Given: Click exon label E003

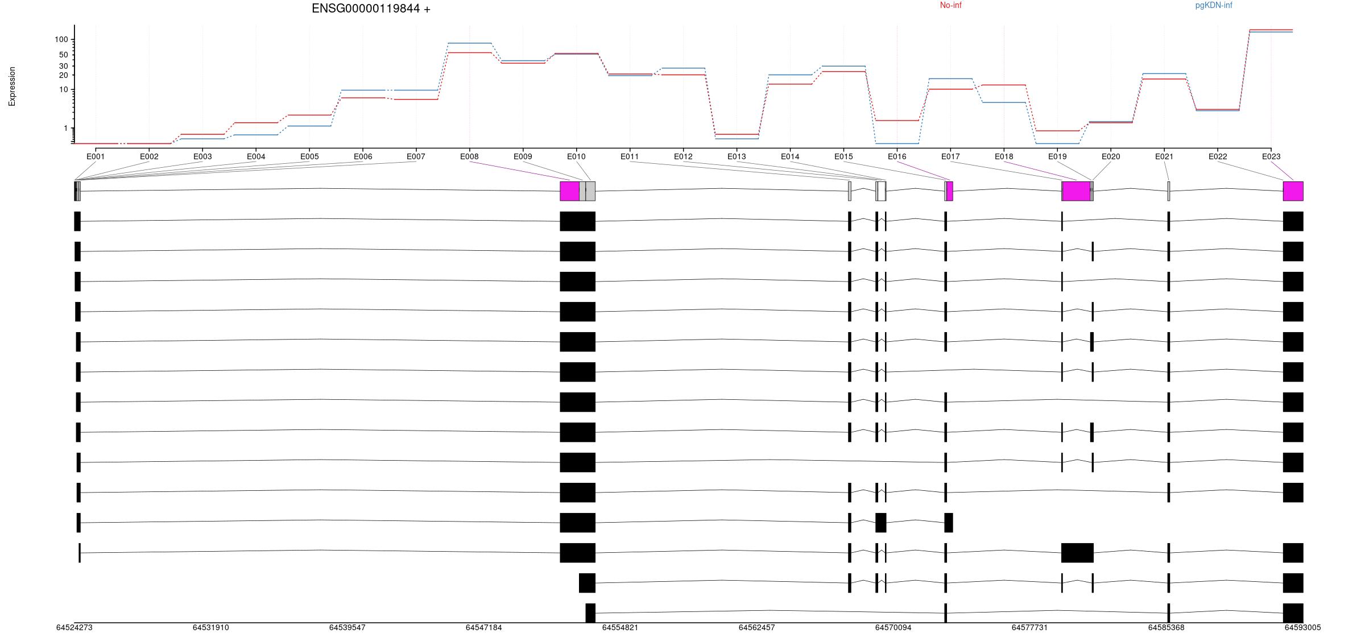Looking at the screenshot, I should (202, 156).
